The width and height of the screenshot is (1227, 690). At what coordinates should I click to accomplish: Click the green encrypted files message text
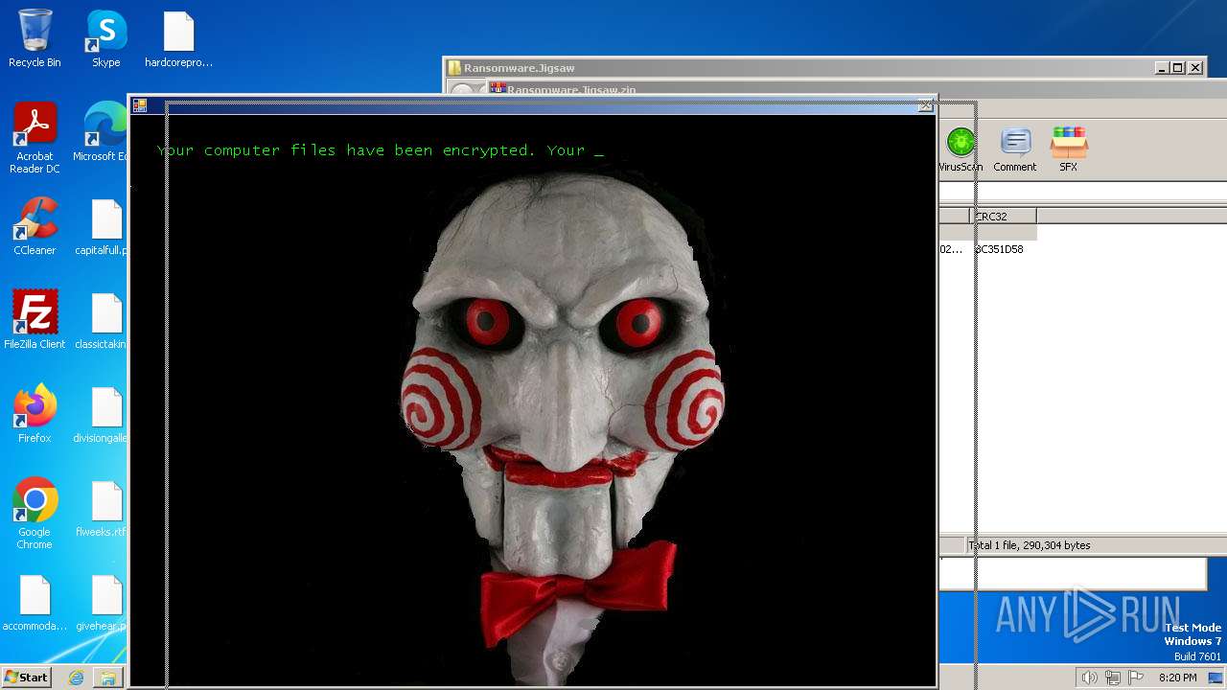pos(381,150)
